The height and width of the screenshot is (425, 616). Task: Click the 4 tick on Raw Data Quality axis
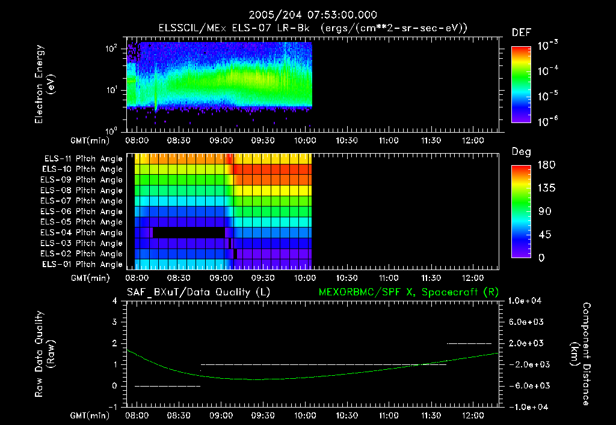tap(115, 301)
